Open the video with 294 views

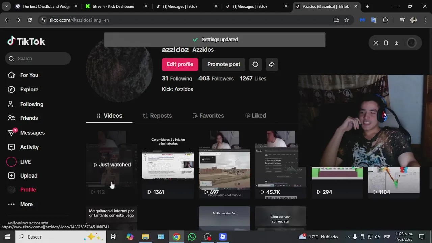[337, 182]
